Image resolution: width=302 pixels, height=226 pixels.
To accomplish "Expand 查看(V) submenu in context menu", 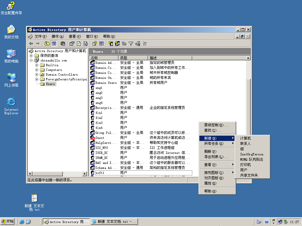I will pos(217,165).
